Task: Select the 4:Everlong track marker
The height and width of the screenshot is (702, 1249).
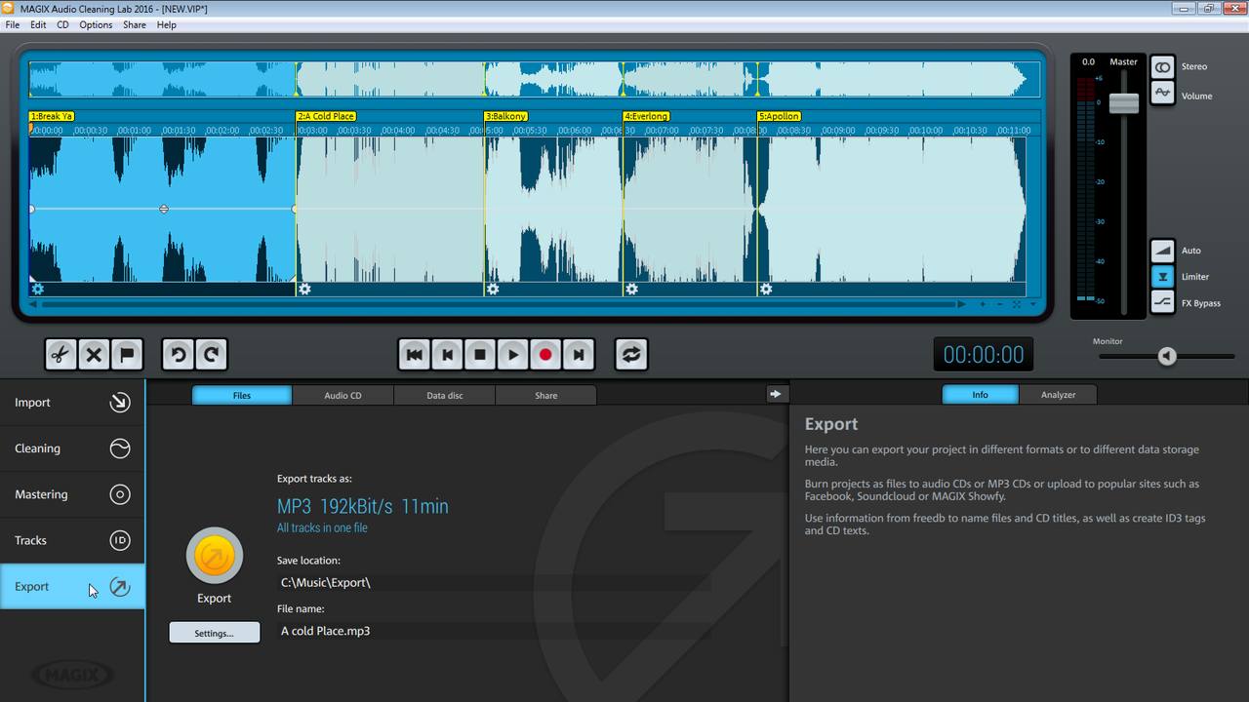Action: click(646, 116)
